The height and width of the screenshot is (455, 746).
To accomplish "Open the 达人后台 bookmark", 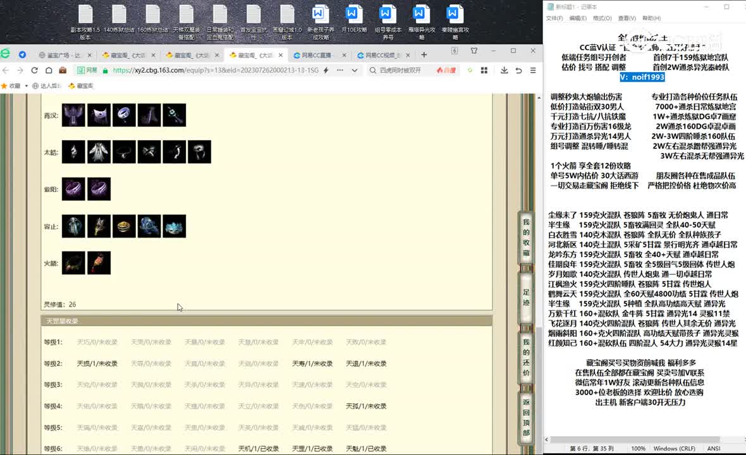I will coord(47,86).
